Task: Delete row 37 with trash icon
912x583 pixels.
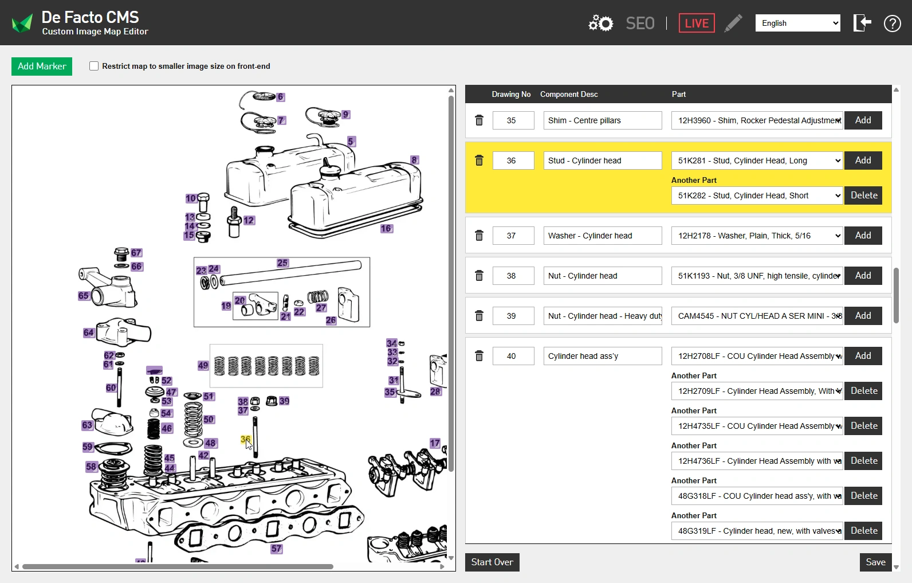Action: tap(479, 236)
